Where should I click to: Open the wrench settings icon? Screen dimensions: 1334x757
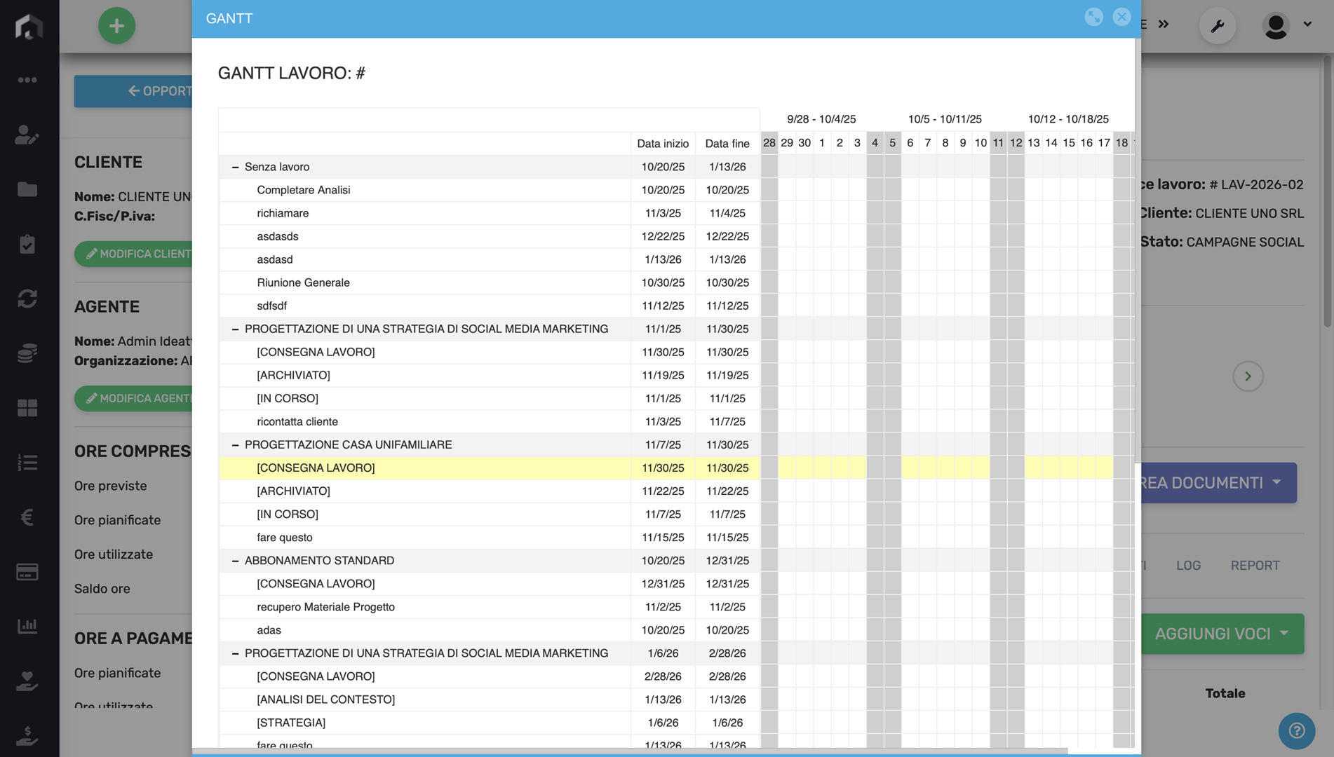(x=1217, y=26)
